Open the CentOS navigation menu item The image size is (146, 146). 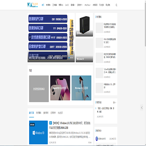(x=67, y=5)
